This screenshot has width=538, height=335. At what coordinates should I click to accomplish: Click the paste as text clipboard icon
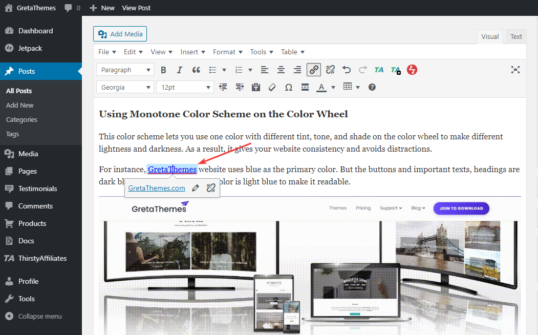coord(256,87)
